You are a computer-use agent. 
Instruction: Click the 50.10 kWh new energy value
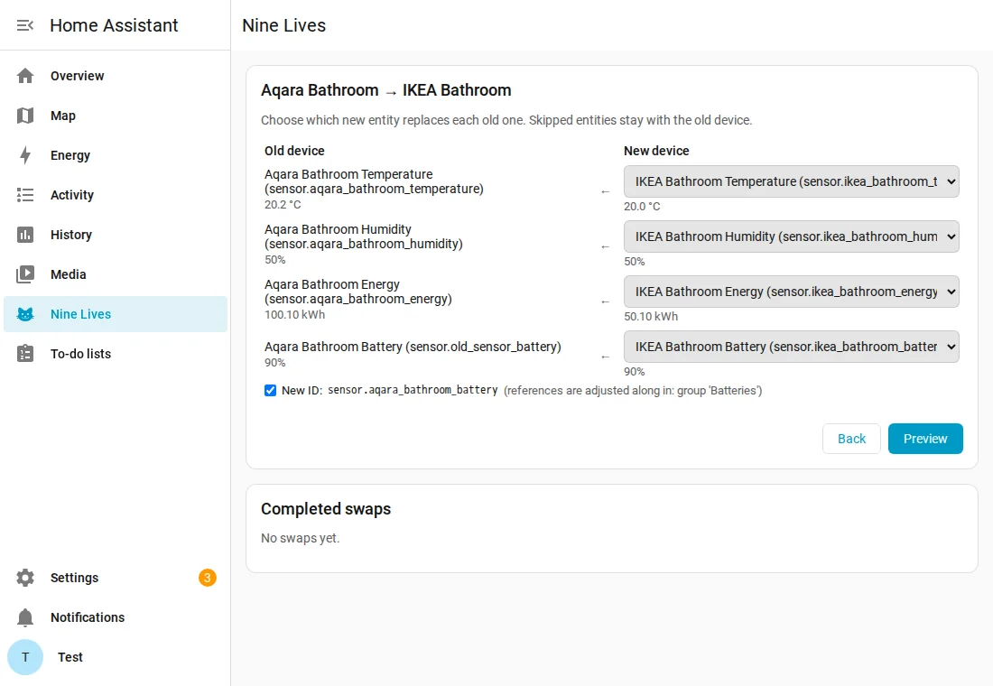[650, 317]
